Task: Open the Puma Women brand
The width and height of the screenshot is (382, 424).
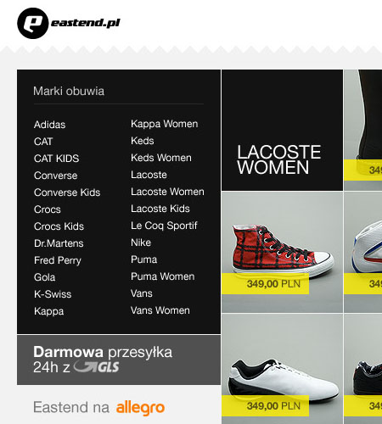Action: 163,276
